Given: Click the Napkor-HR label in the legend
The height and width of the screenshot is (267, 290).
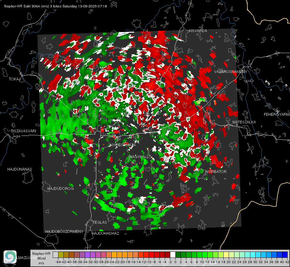Looking at the screenshot, I should pyautogui.click(x=41, y=253).
